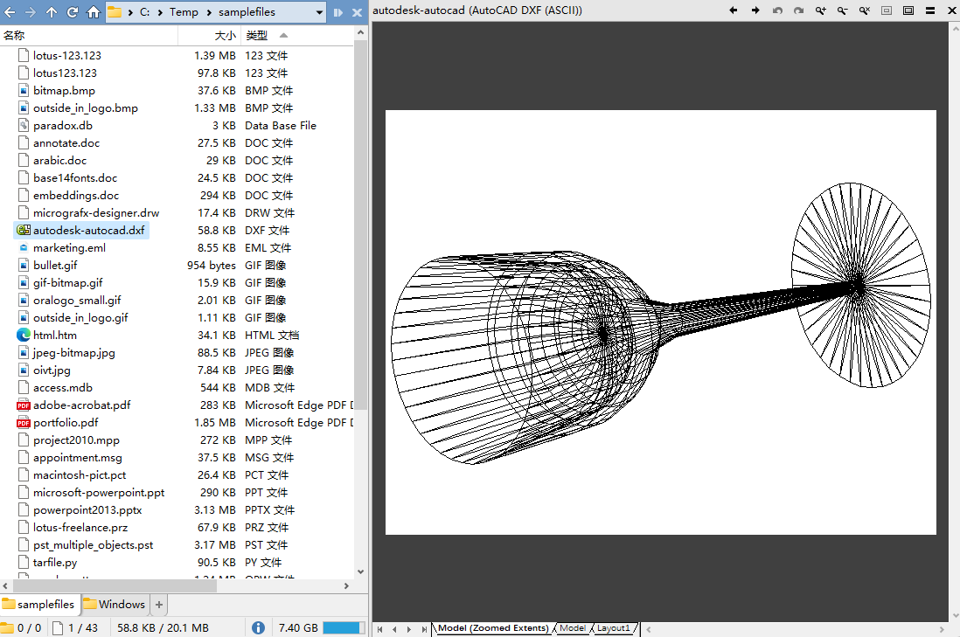This screenshot has width=960, height=637.
Task: Click the disk space usage bar
Action: 343,627
